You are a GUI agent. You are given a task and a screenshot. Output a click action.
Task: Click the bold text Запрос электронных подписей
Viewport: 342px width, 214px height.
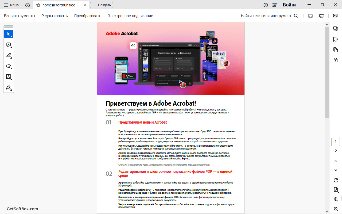click(x=136, y=204)
